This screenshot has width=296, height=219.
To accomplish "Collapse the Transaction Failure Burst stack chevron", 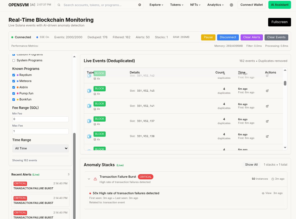I will [x=89, y=179].
